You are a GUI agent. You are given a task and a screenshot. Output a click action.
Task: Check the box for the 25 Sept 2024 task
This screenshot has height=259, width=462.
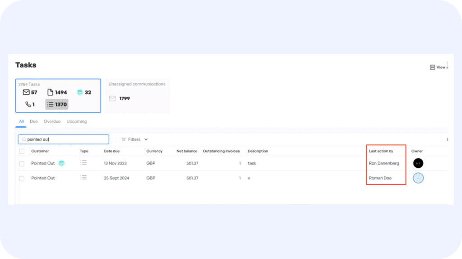[x=22, y=179]
